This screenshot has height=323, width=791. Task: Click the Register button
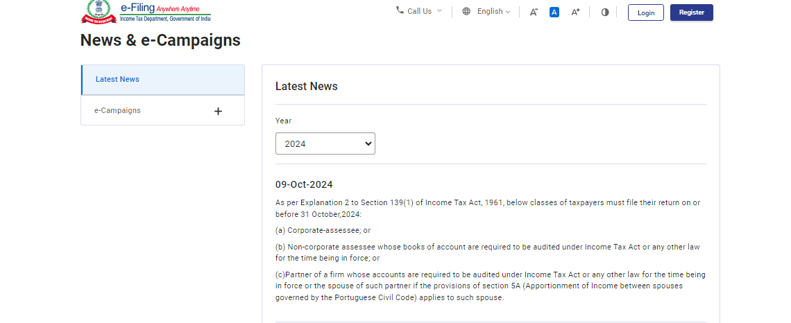point(691,12)
